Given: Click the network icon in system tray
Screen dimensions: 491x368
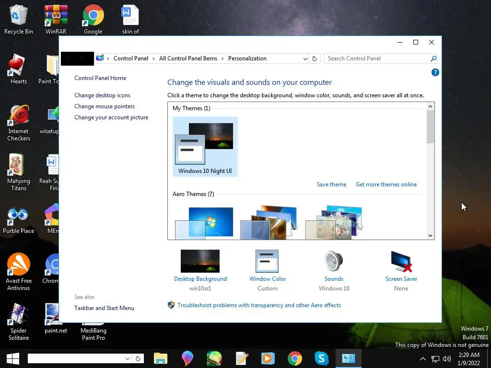Looking at the screenshot, I should [435, 359].
